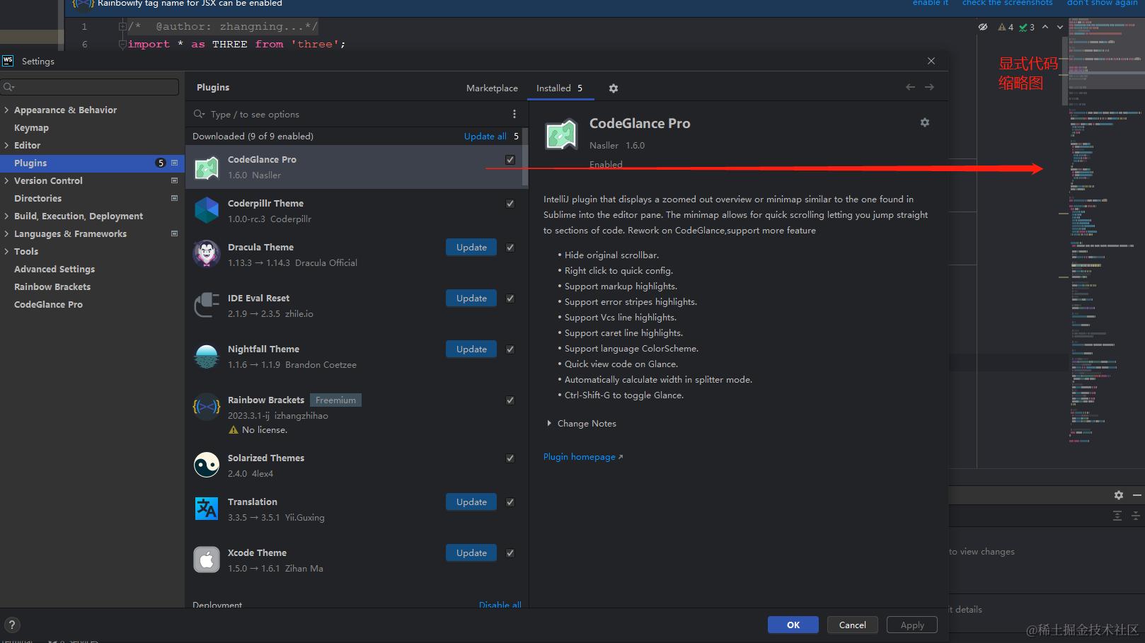
Task: Toggle the IDE Eval Reset checkbox
Action: pos(510,299)
